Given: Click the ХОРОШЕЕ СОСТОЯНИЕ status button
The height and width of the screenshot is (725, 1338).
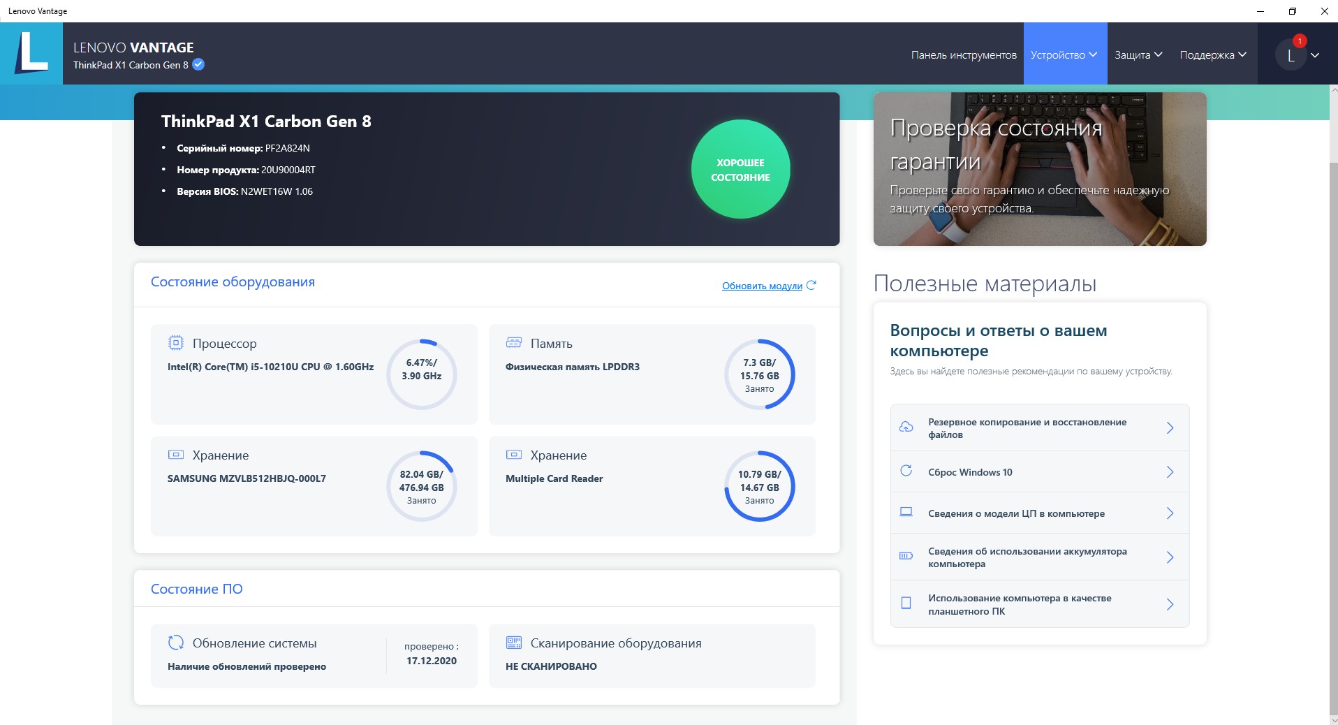Looking at the screenshot, I should click(740, 169).
